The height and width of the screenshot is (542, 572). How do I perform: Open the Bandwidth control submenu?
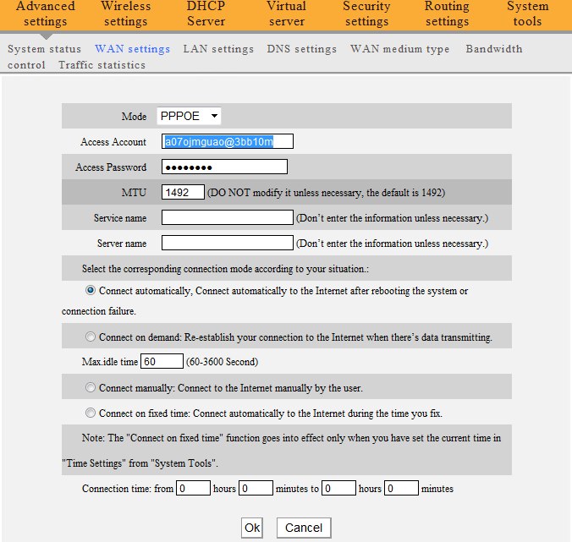[x=494, y=49]
